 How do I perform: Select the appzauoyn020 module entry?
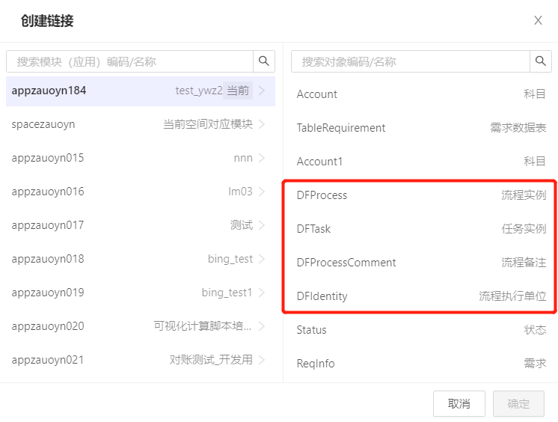tap(141, 326)
